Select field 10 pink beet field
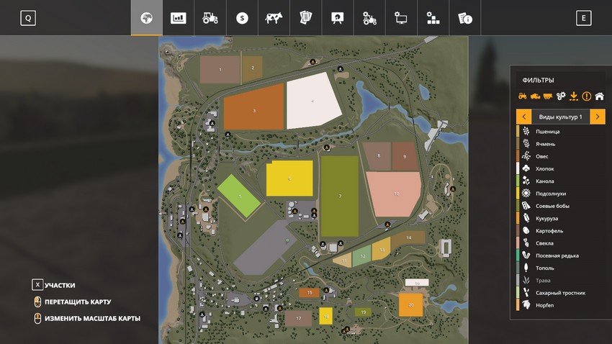This screenshot has height=344, width=612. coord(395,194)
